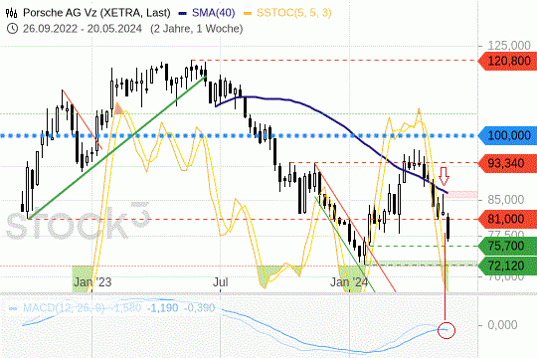This screenshot has height=358, width=537.
Task: Click the Jan '23 time axis label
Action: (92, 282)
